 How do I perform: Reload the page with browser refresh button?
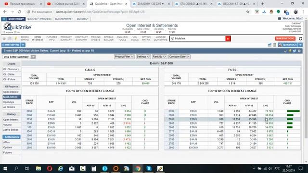tap(19, 12)
